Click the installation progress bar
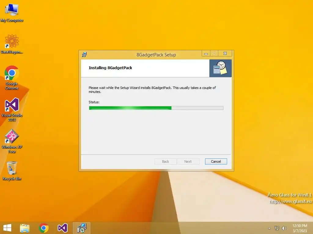 156,108
